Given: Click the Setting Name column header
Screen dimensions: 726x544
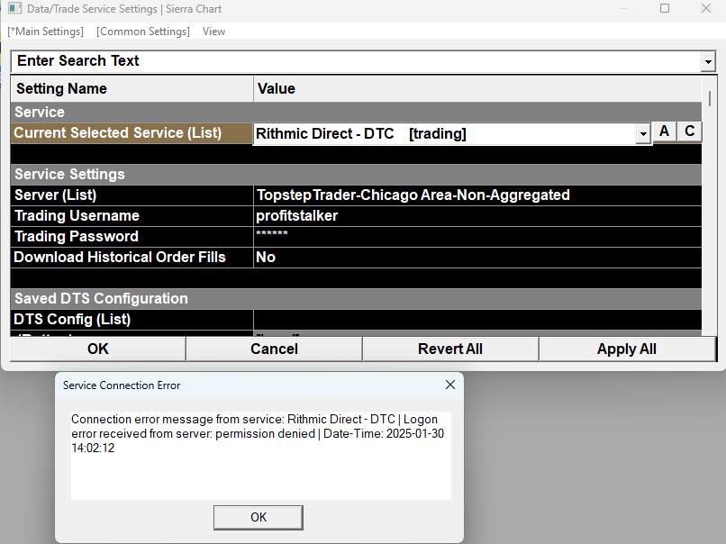Looking at the screenshot, I should (132, 89).
